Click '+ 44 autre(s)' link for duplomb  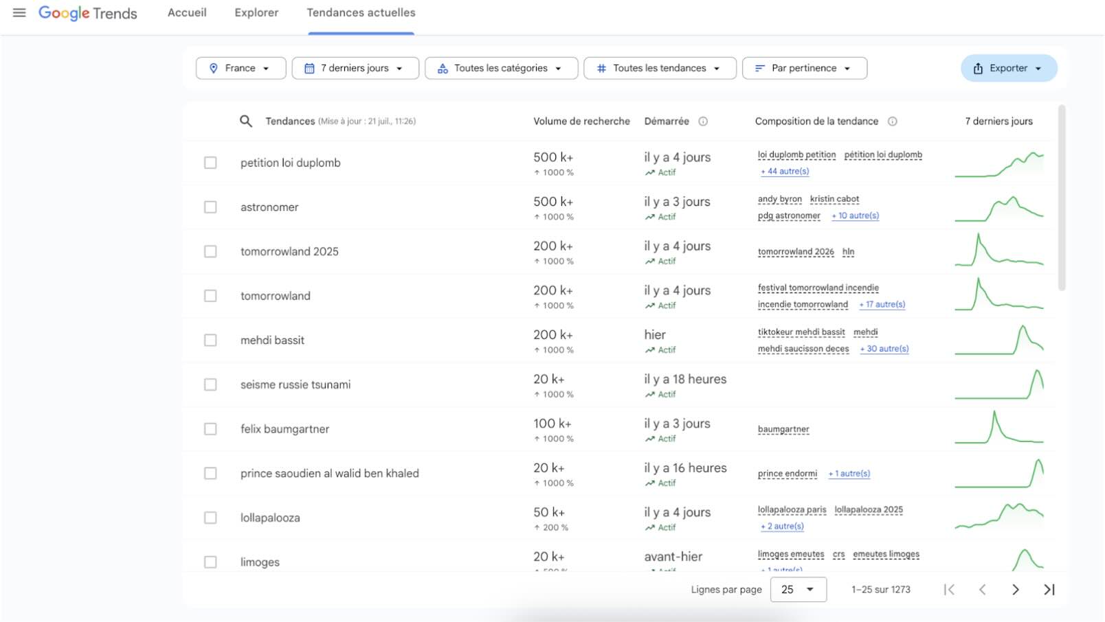click(785, 172)
